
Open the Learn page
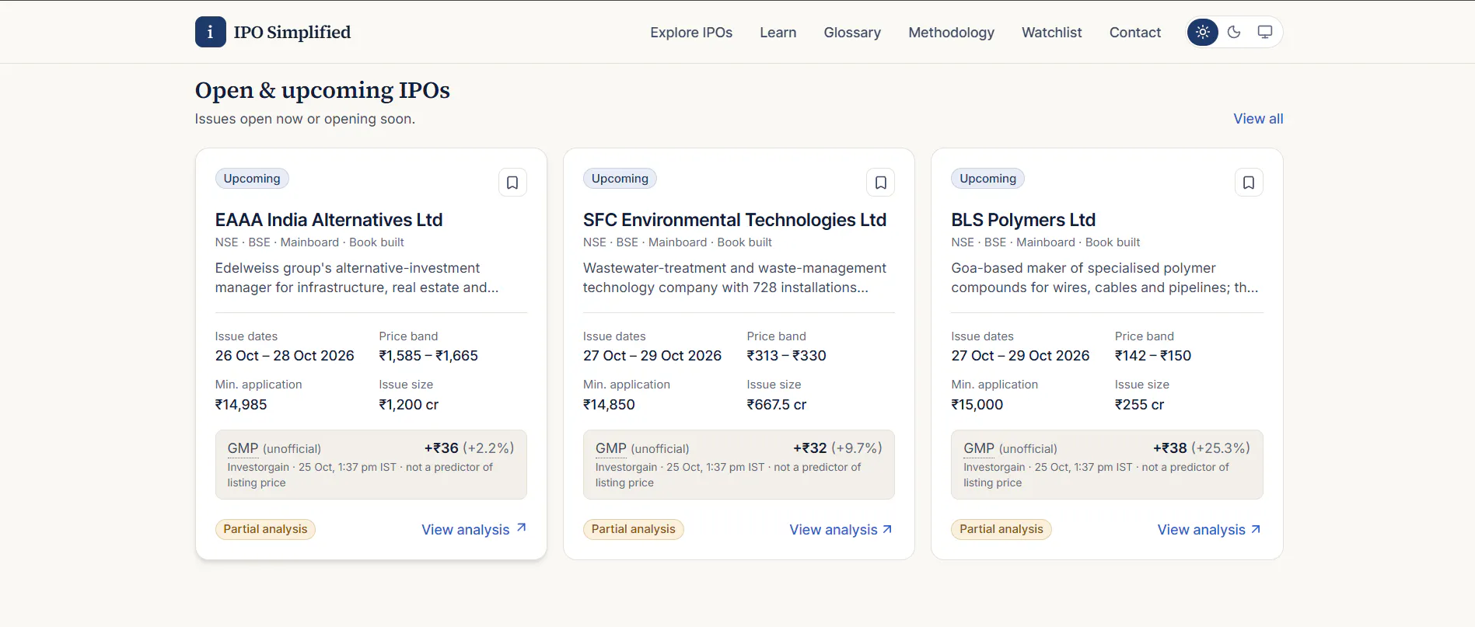[x=778, y=32]
